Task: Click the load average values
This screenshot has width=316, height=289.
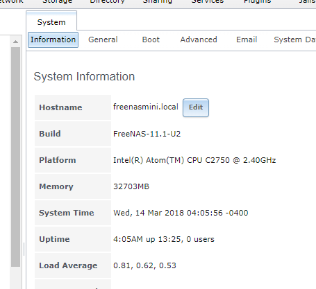Action: 144,265
